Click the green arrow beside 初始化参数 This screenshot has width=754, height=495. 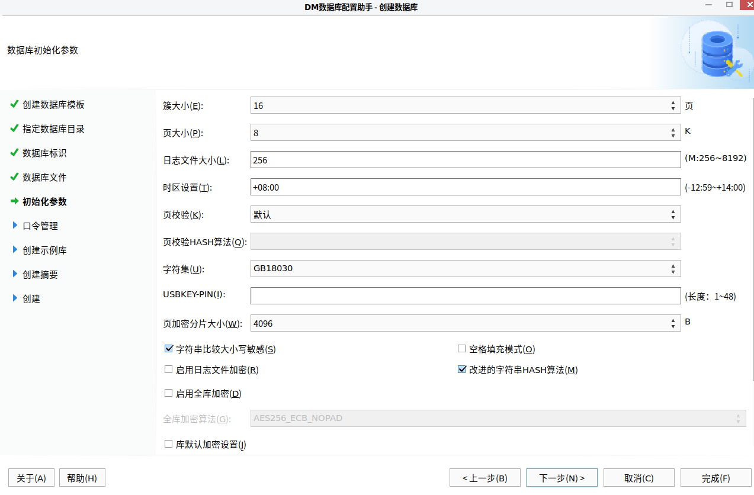[14, 201]
